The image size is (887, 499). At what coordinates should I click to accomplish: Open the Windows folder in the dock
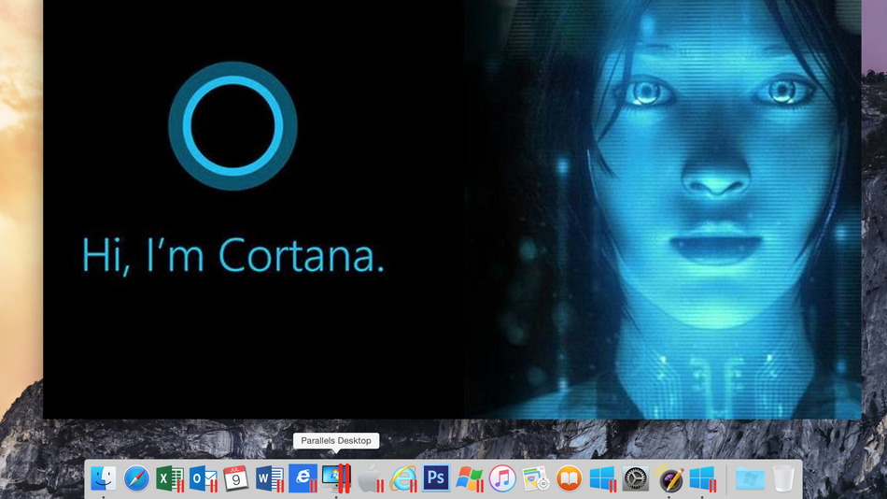tap(749, 478)
